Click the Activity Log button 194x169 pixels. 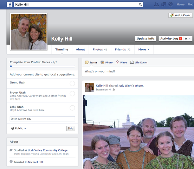(170, 39)
